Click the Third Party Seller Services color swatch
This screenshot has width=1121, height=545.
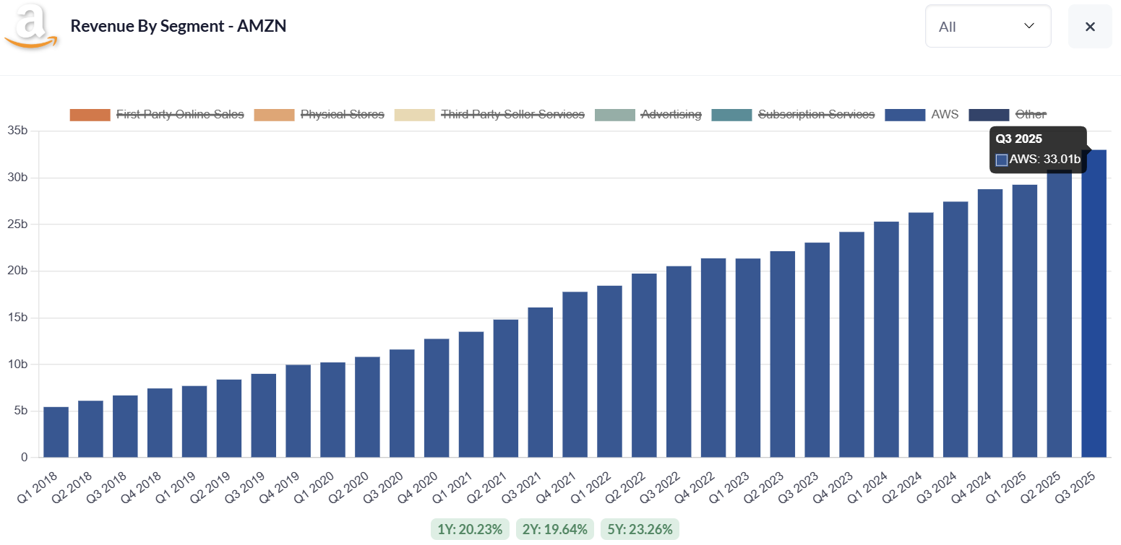(415, 115)
